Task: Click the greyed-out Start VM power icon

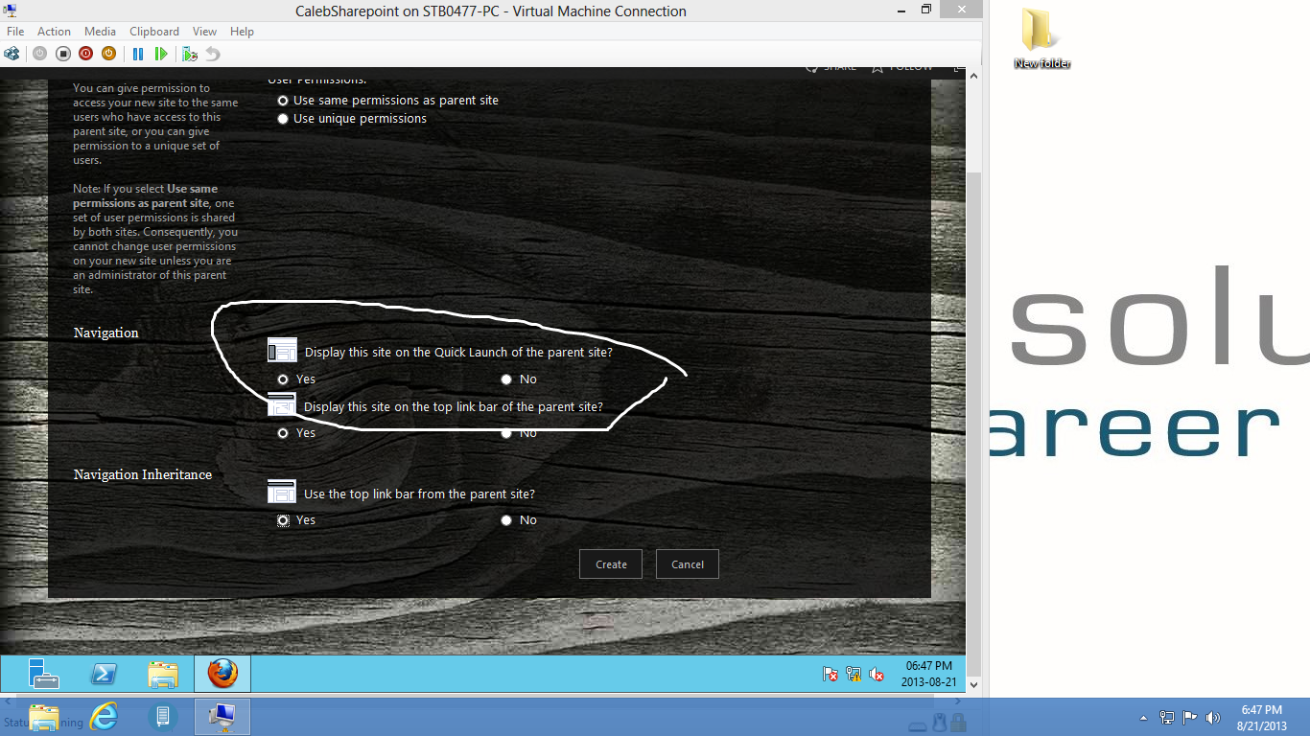Action: (x=39, y=54)
